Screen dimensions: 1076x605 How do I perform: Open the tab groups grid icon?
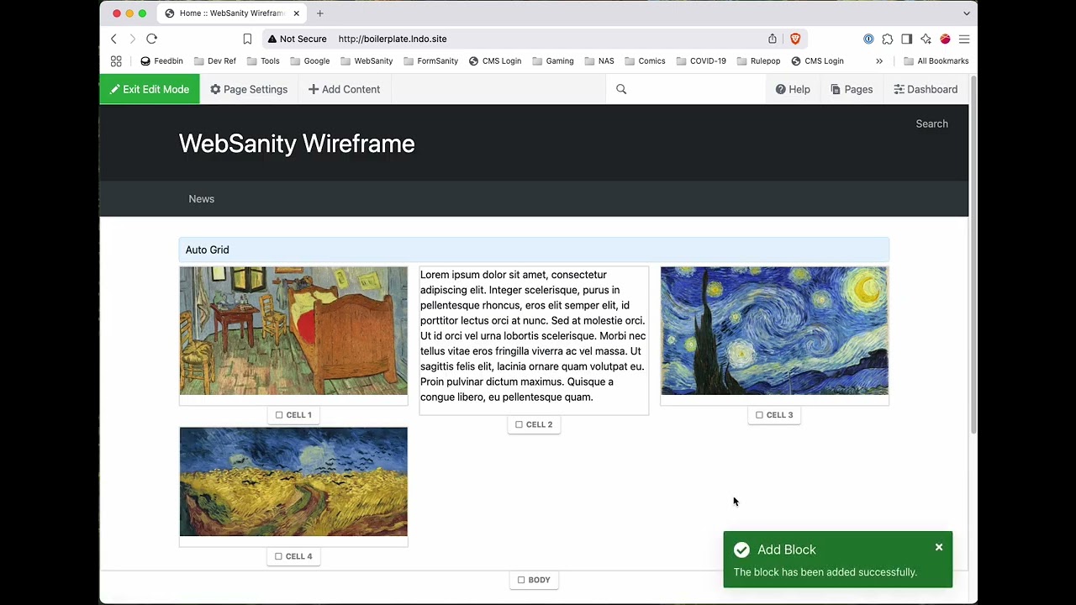(x=116, y=61)
